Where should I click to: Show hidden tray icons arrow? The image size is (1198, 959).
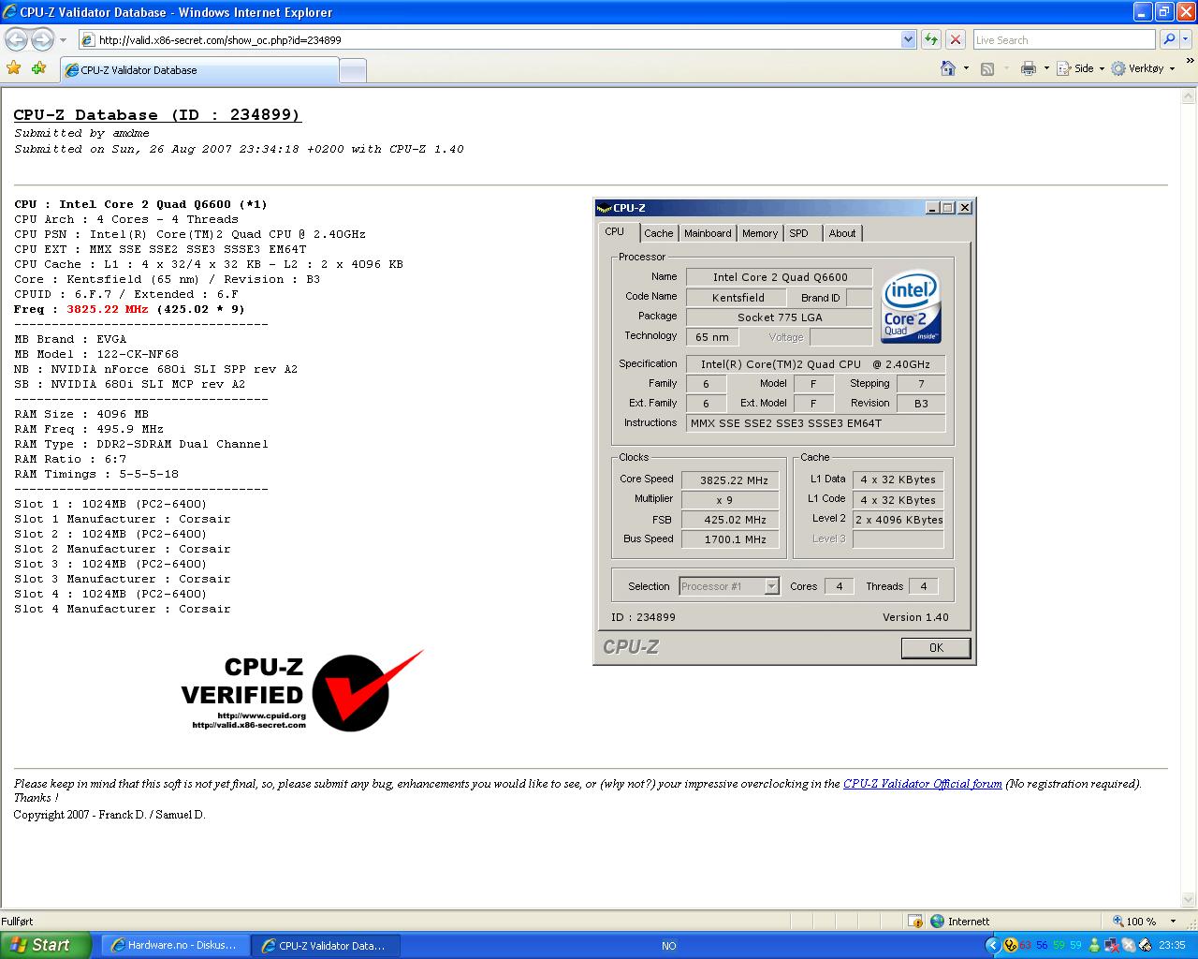[994, 945]
